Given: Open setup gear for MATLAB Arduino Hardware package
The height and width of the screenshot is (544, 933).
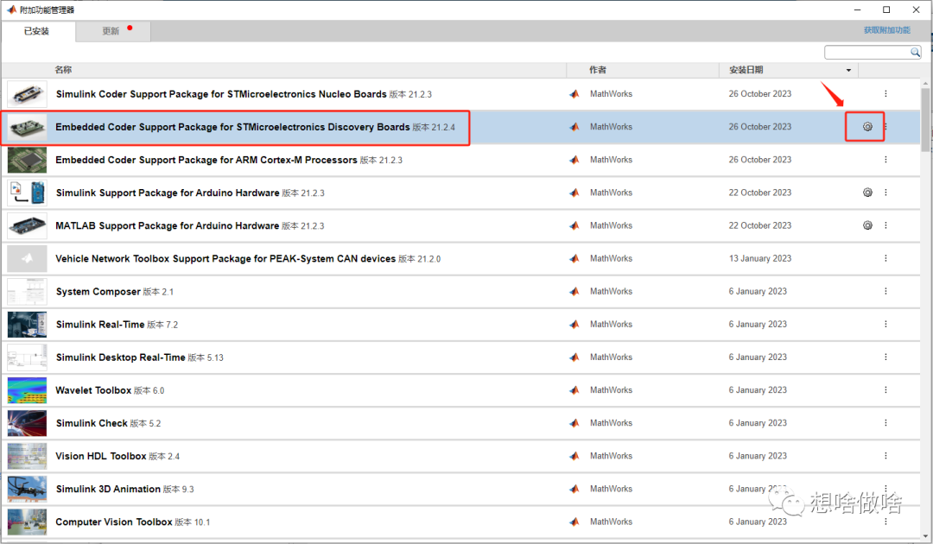Looking at the screenshot, I should (867, 225).
